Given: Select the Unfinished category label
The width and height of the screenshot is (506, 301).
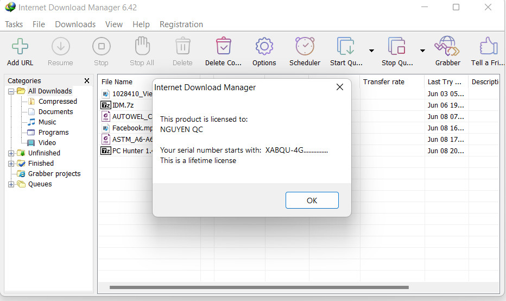Looking at the screenshot, I should tap(44, 153).
